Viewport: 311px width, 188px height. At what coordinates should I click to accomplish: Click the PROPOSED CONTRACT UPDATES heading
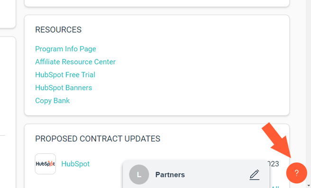click(98, 139)
